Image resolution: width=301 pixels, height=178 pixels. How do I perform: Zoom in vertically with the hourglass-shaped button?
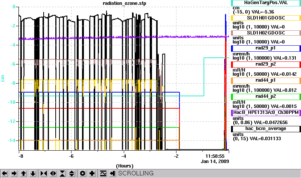[62, 174]
